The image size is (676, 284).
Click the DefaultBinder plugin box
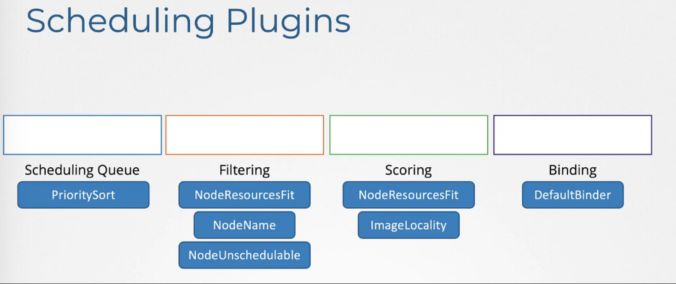pos(573,195)
